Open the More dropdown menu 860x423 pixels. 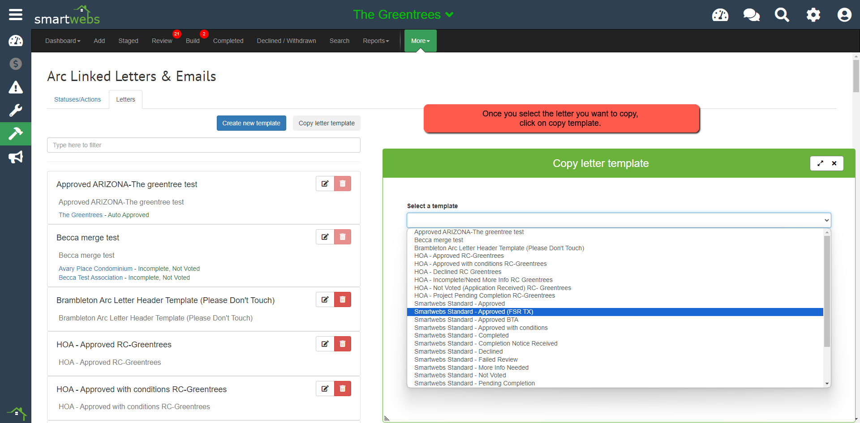click(421, 41)
